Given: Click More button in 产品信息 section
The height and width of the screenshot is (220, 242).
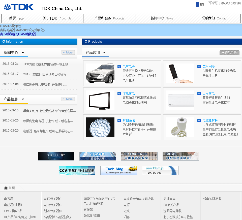Looking at the screenshot, I should [68, 99].
